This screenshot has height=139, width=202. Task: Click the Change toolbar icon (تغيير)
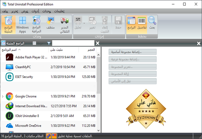[92, 23]
